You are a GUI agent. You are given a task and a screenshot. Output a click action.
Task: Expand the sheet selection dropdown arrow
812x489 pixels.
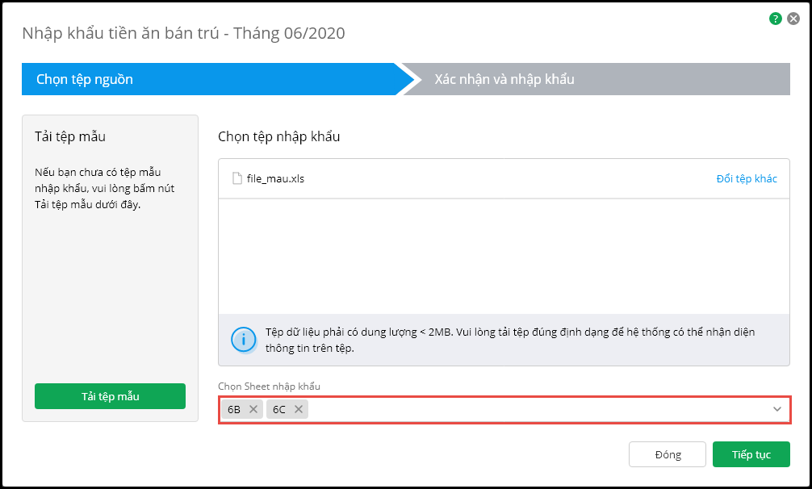[777, 409]
